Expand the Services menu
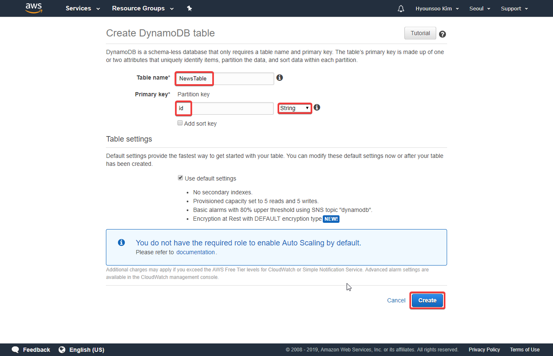 (x=83, y=8)
